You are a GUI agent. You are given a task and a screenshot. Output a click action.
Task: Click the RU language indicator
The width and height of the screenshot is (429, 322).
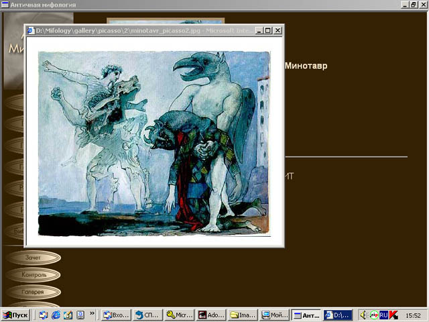click(384, 315)
